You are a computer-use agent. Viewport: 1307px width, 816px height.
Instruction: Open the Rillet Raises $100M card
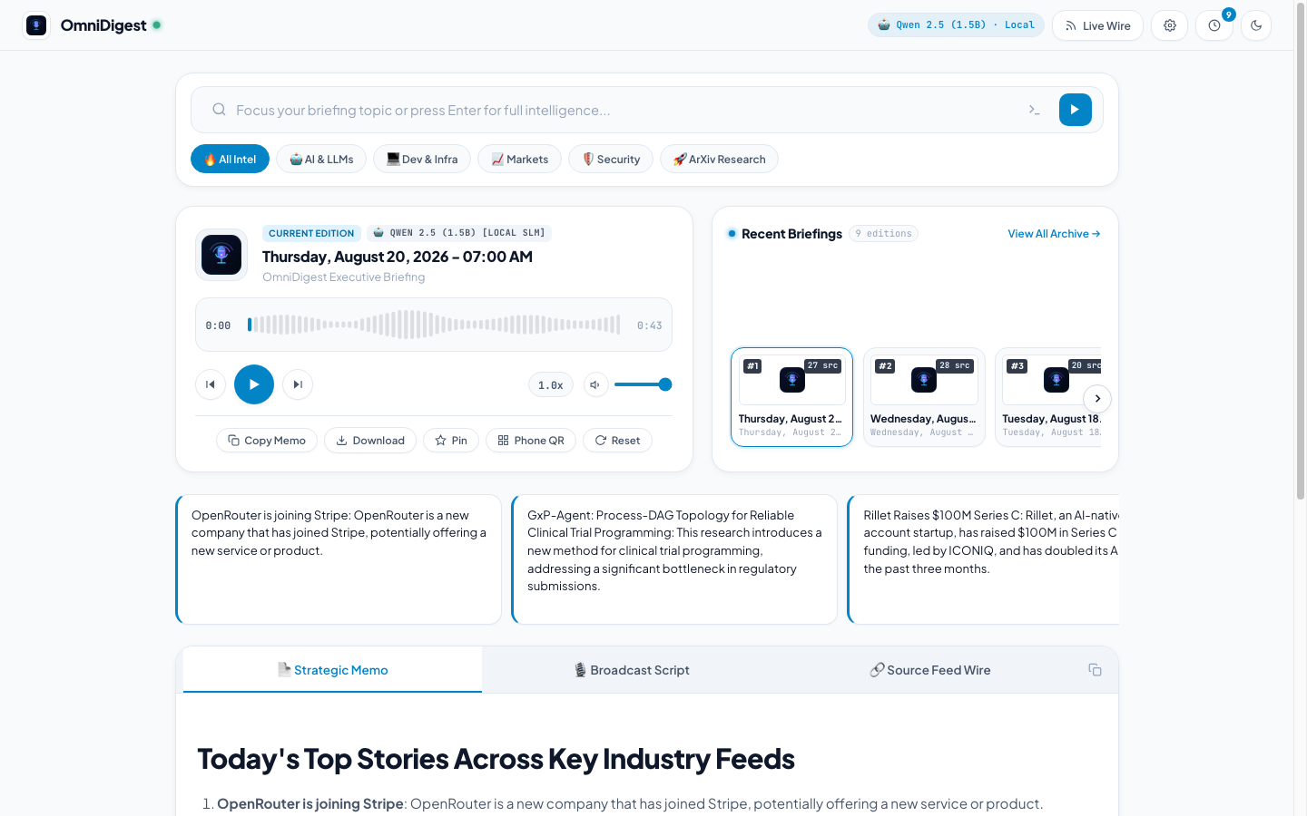tap(984, 559)
